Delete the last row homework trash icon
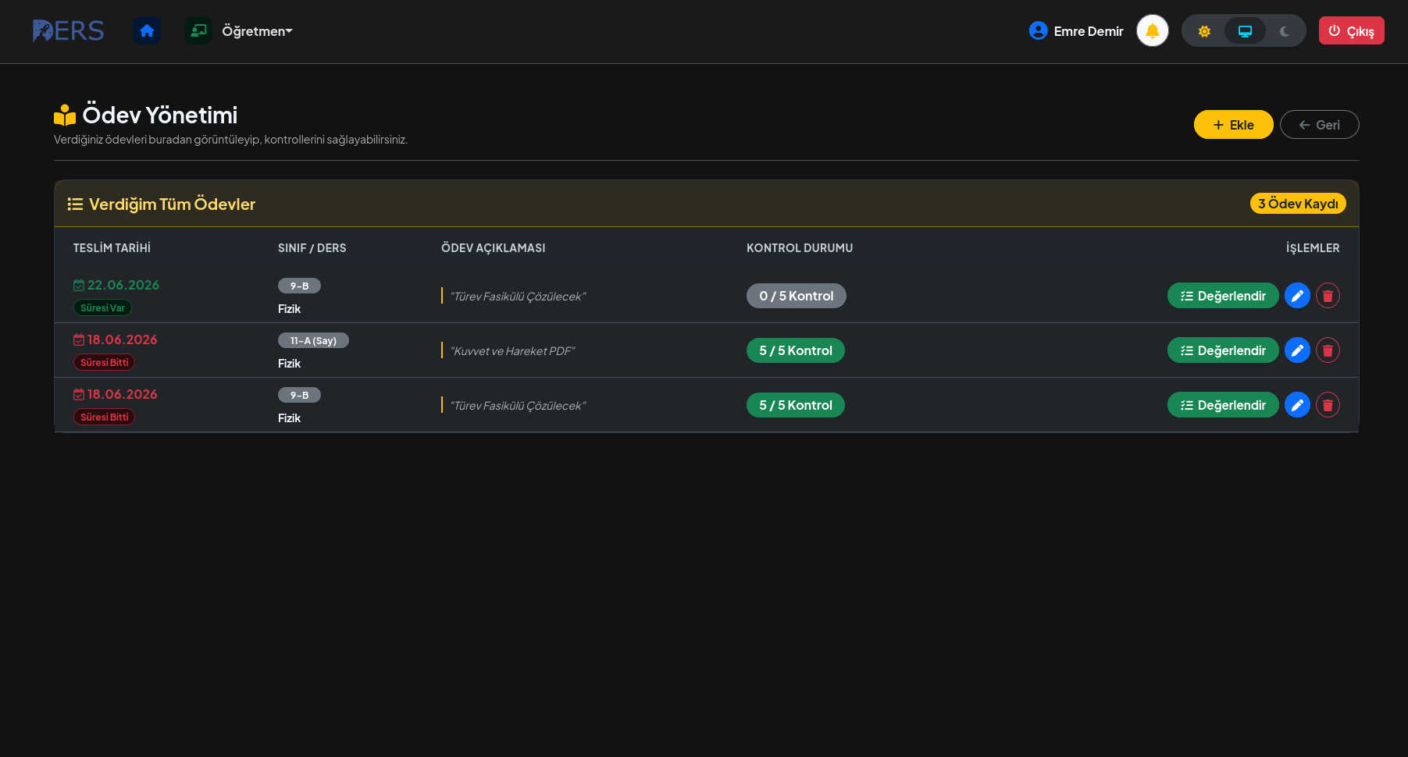Viewport: 1408px width, 757px height. click(1328, 405)
